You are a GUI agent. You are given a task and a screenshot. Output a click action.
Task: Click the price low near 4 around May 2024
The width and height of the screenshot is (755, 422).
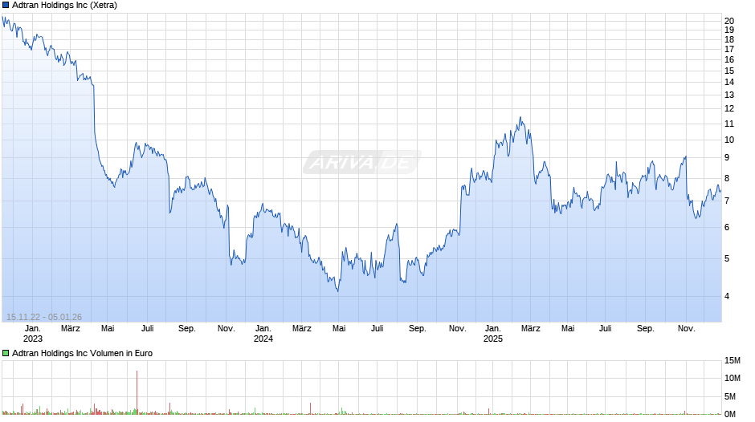pyautogui.click(x=337, y=290)
